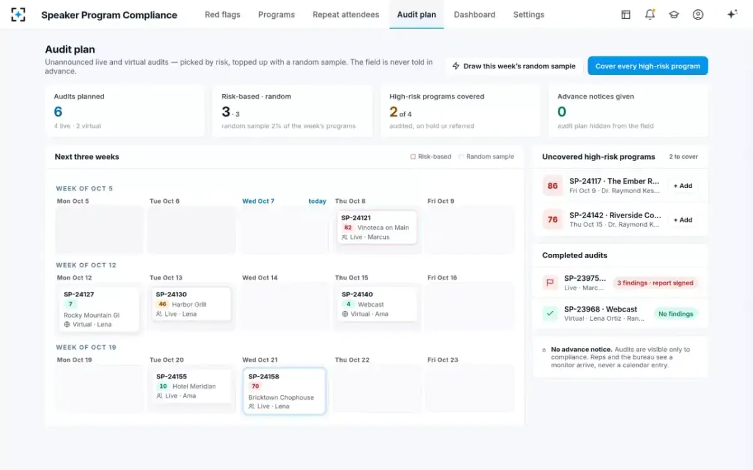Click risk score 86 badge
The height and width of the screenshot is (470, 753).
click(x=553, y=185)
